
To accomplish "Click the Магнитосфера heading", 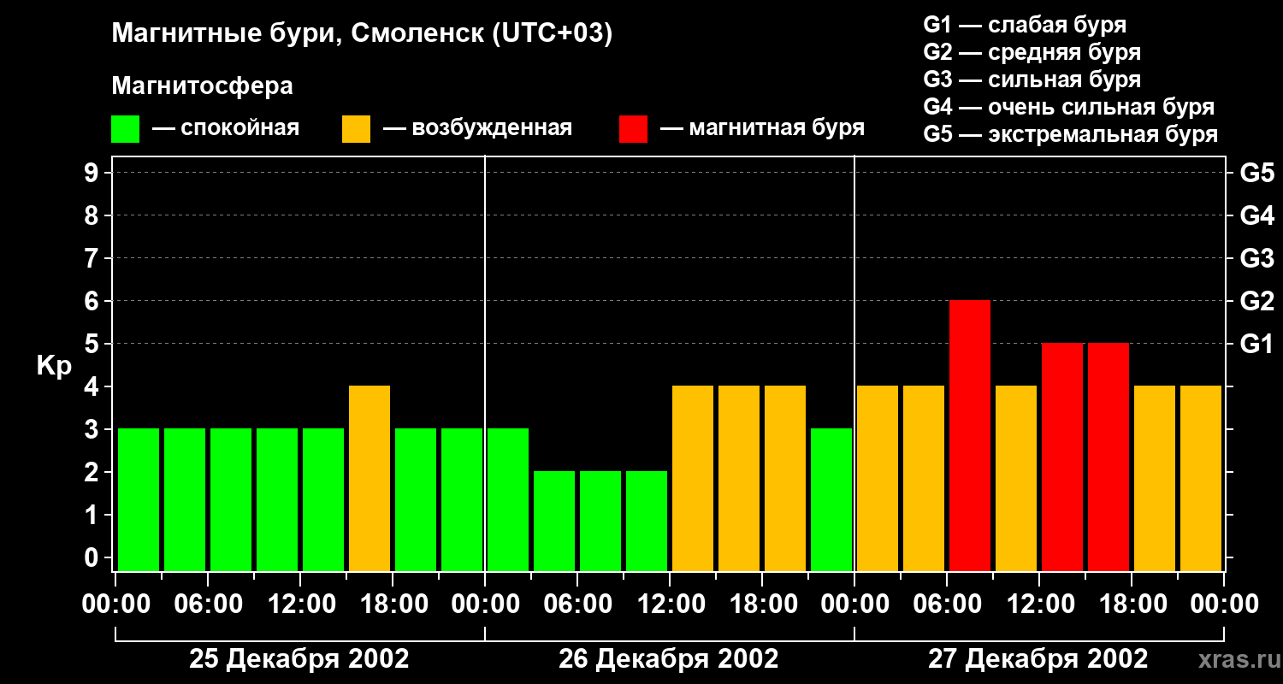I will click(x=202, y=86).
